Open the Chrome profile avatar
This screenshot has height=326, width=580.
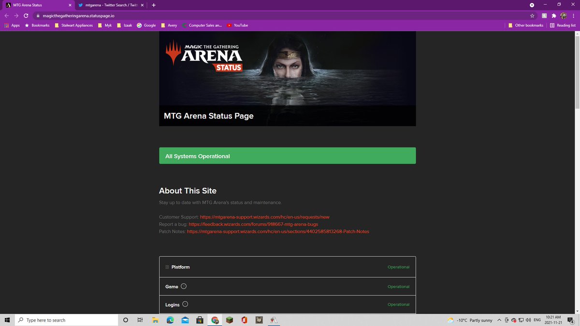[x=564, y=15]
